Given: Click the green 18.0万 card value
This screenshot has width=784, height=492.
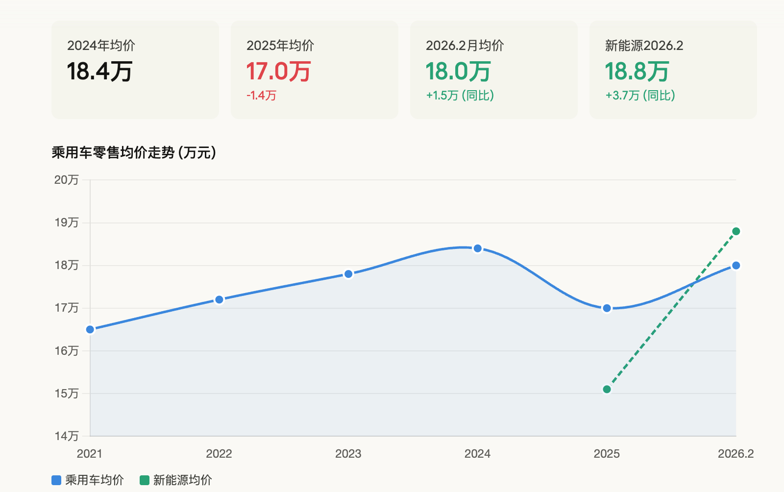Looking at the screenshot, I should [458, 72].
